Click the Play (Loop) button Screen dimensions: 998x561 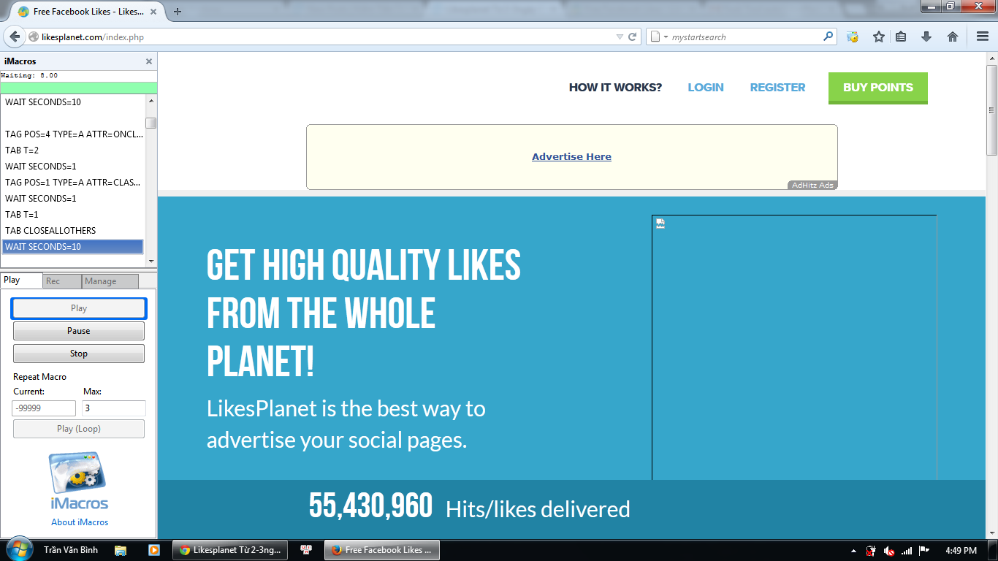coord(79,429)
